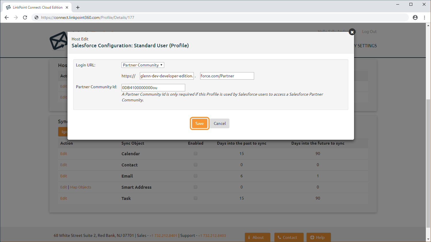Click the LinkPoint envelope logo
This screenshot has height=242, width=431.
[x=58, y=41]
